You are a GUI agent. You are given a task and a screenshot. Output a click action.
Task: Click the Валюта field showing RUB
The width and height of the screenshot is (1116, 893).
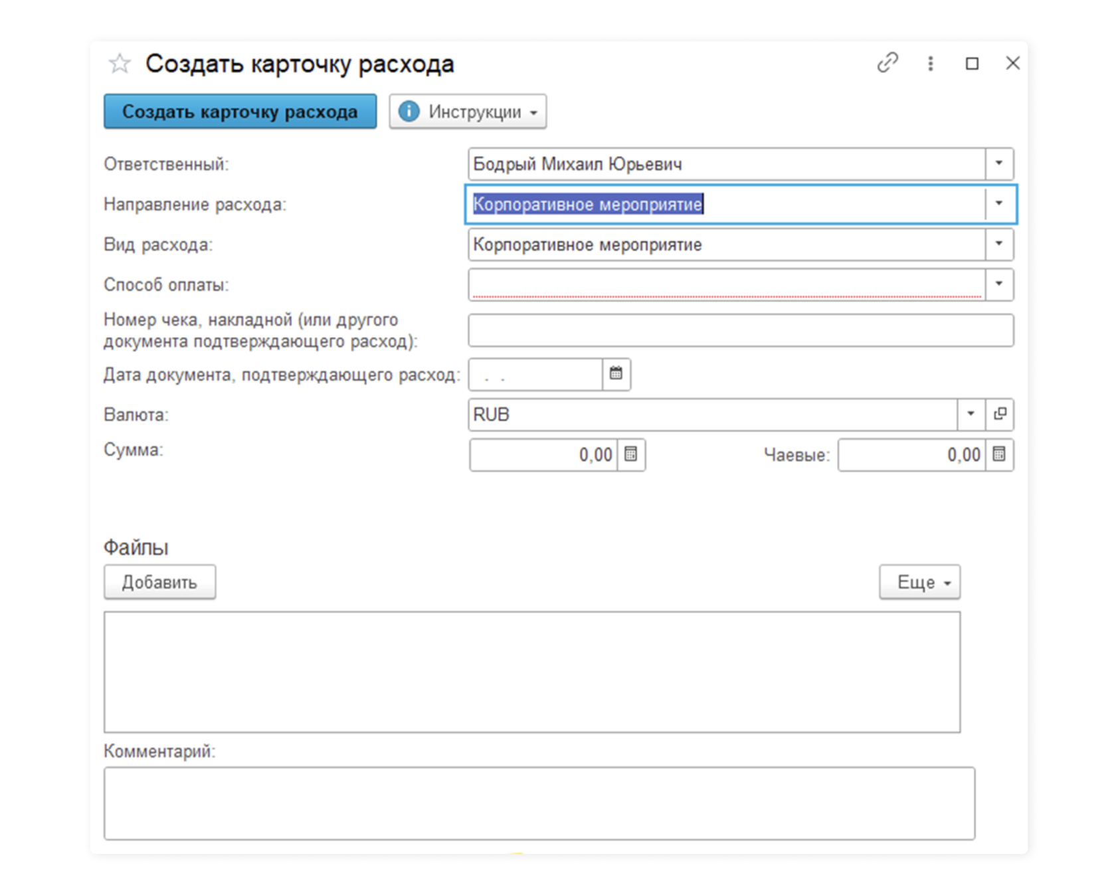(x=713, y=415)
